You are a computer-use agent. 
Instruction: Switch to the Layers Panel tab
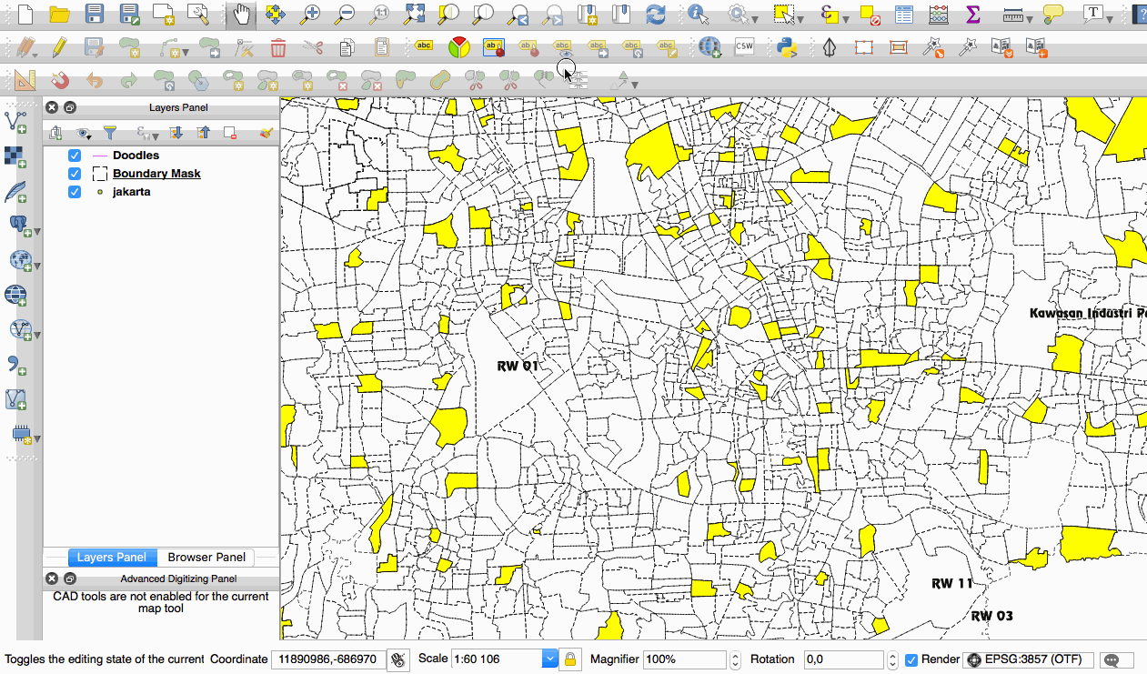[111, 558]
